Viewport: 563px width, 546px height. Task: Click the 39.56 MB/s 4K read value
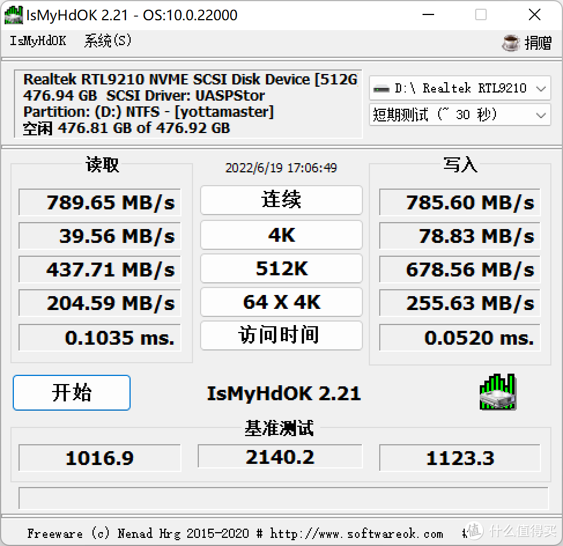tap(100, 236)
